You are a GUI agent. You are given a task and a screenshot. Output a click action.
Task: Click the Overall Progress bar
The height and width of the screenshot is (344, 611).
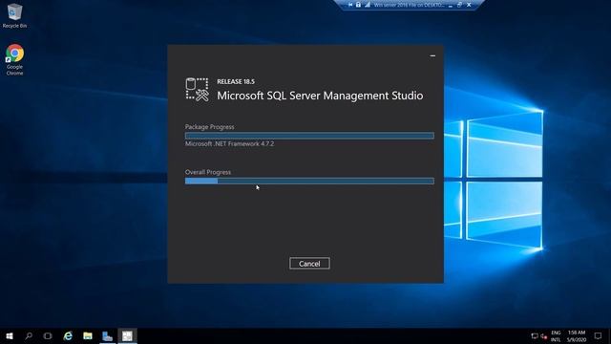point(309,181)
